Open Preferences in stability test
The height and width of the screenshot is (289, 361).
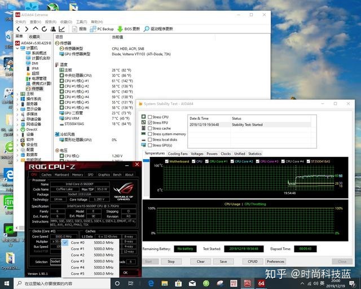pos(276,261)
